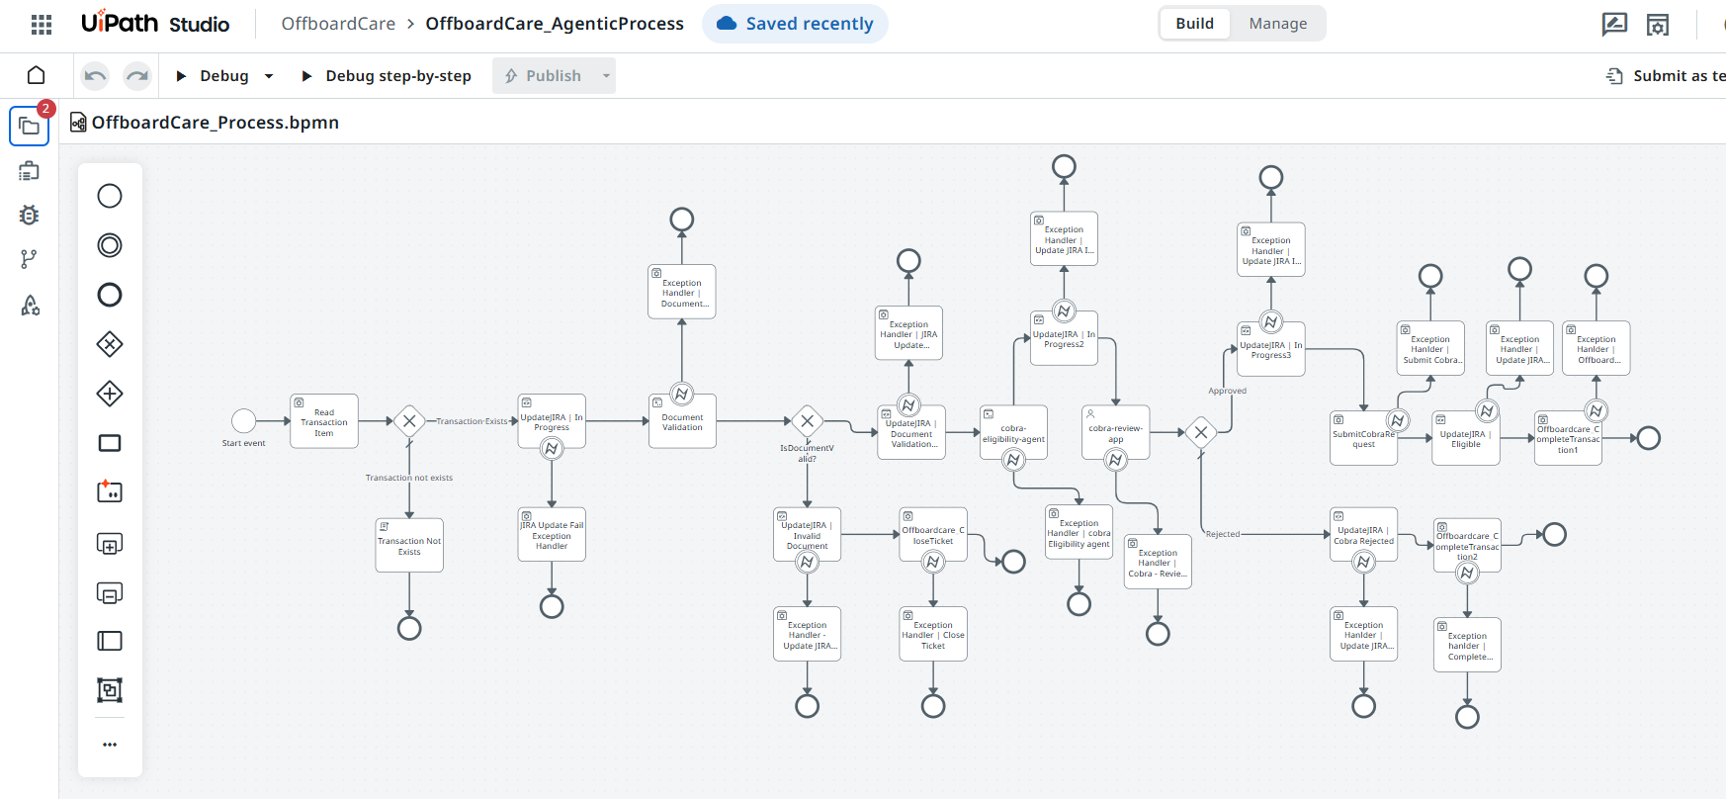Switch to the Manage tab
1726x799 pixels.
(x=1277, y=23)
